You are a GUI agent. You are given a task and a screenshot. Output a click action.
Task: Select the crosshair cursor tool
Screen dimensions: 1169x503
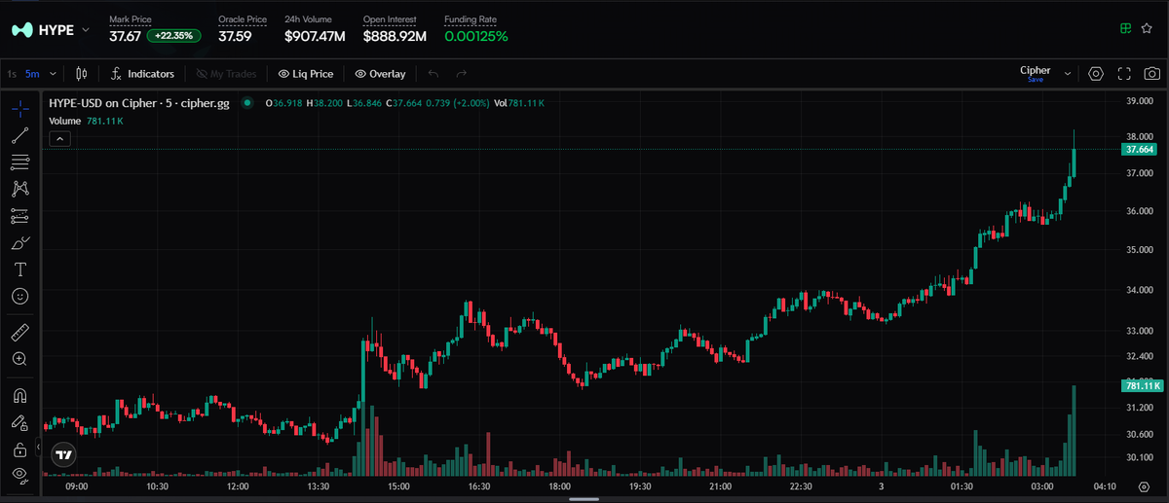click(x=19, y=108)
